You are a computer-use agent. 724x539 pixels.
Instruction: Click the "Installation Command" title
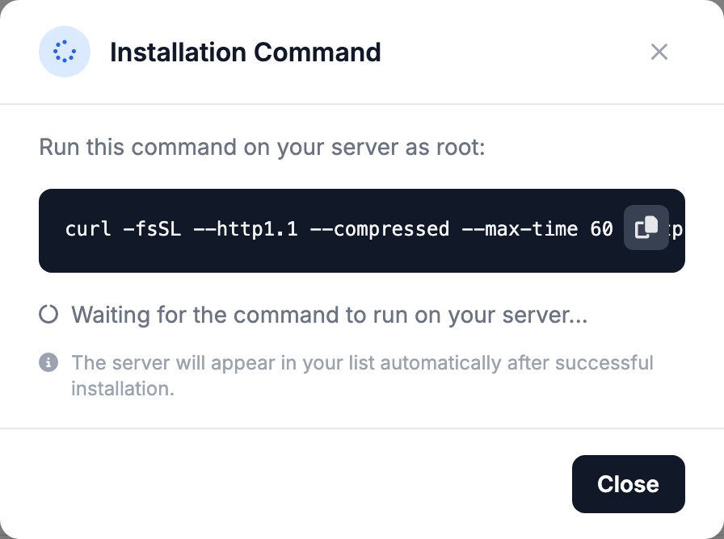[245, 52]
